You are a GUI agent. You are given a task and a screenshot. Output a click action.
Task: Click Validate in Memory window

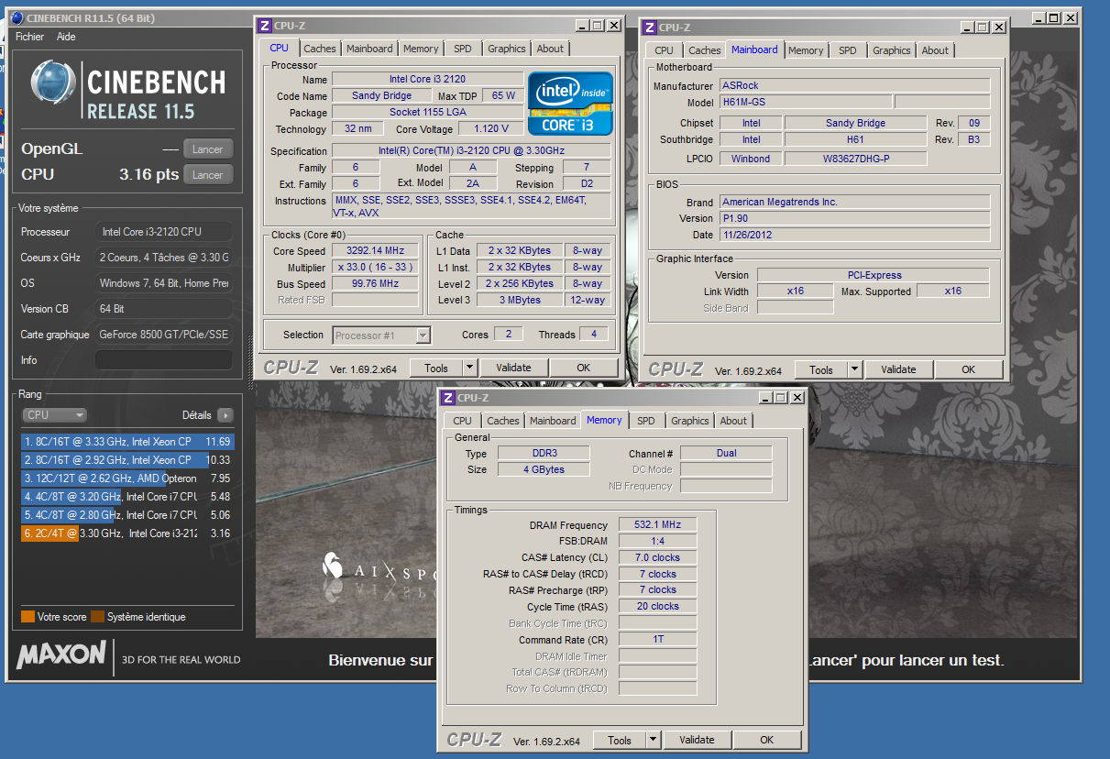tap(697, 740)
